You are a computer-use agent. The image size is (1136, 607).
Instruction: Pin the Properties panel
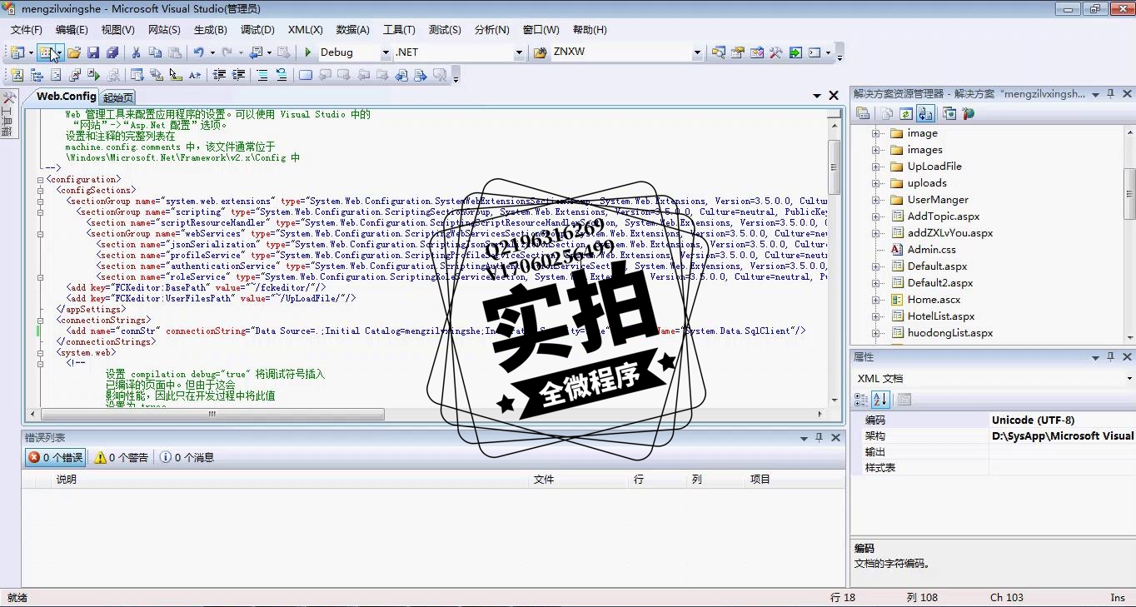[x=1111, y=357]
